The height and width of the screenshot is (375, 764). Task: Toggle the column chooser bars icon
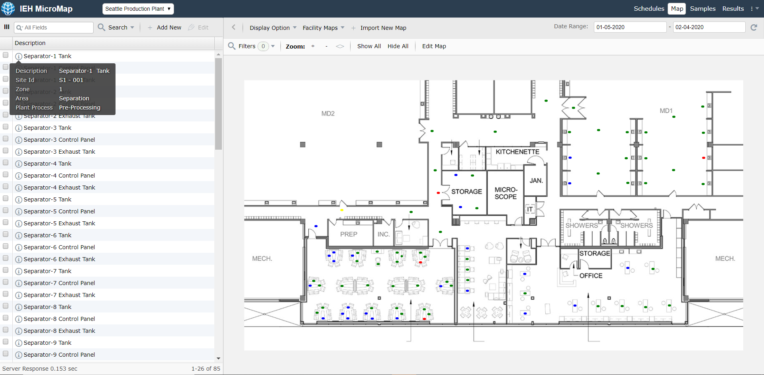pyautogui.click(x=7, y=27)
